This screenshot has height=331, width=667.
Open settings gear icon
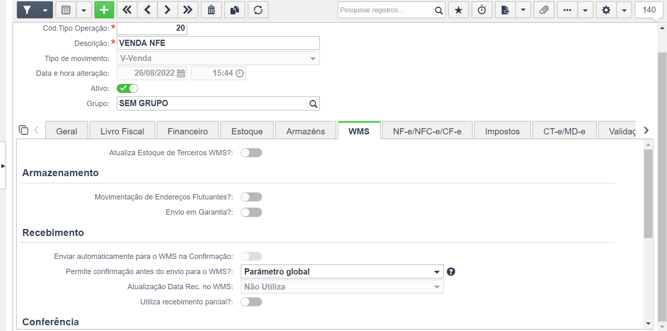point(606,10)
